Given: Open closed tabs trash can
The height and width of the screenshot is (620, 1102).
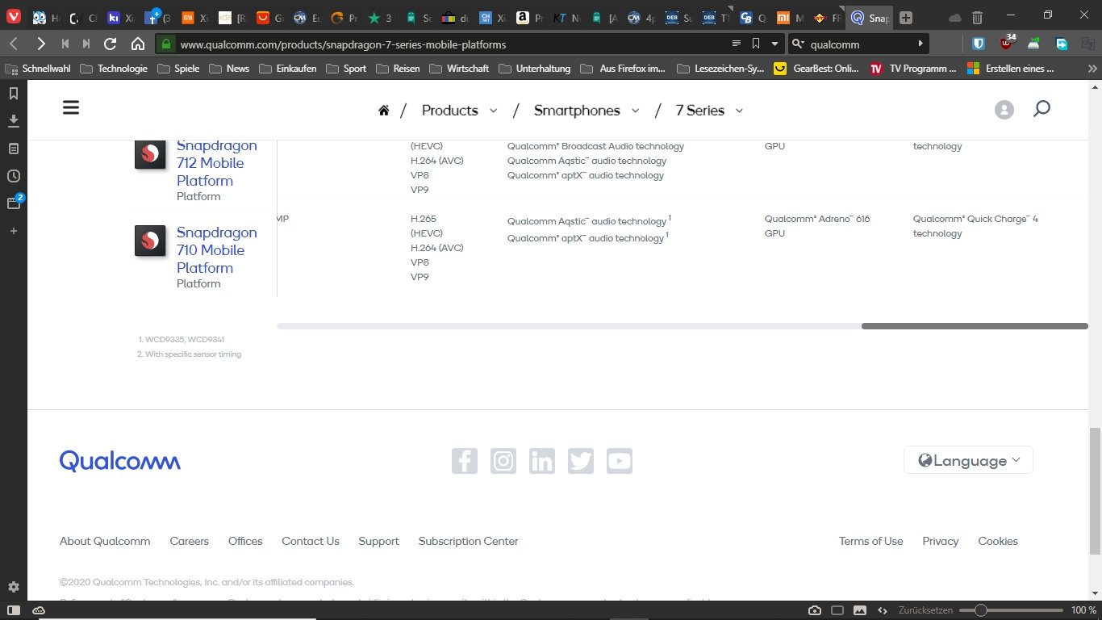Looking at the screenshot, I should click(977, 17).
